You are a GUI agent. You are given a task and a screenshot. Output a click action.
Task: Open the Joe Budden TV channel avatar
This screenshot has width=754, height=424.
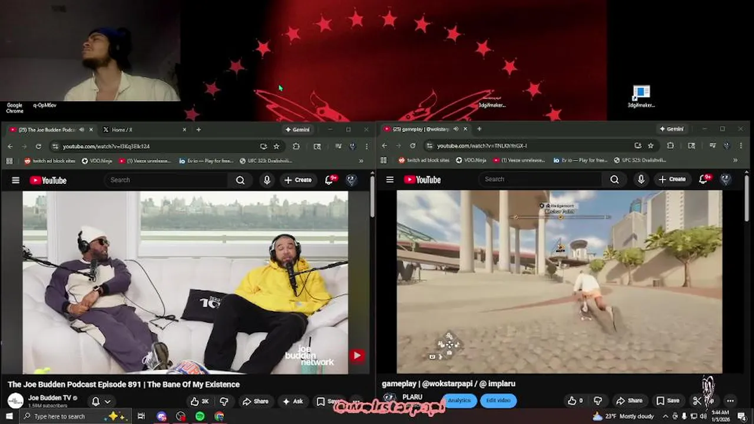click(16, 402)
